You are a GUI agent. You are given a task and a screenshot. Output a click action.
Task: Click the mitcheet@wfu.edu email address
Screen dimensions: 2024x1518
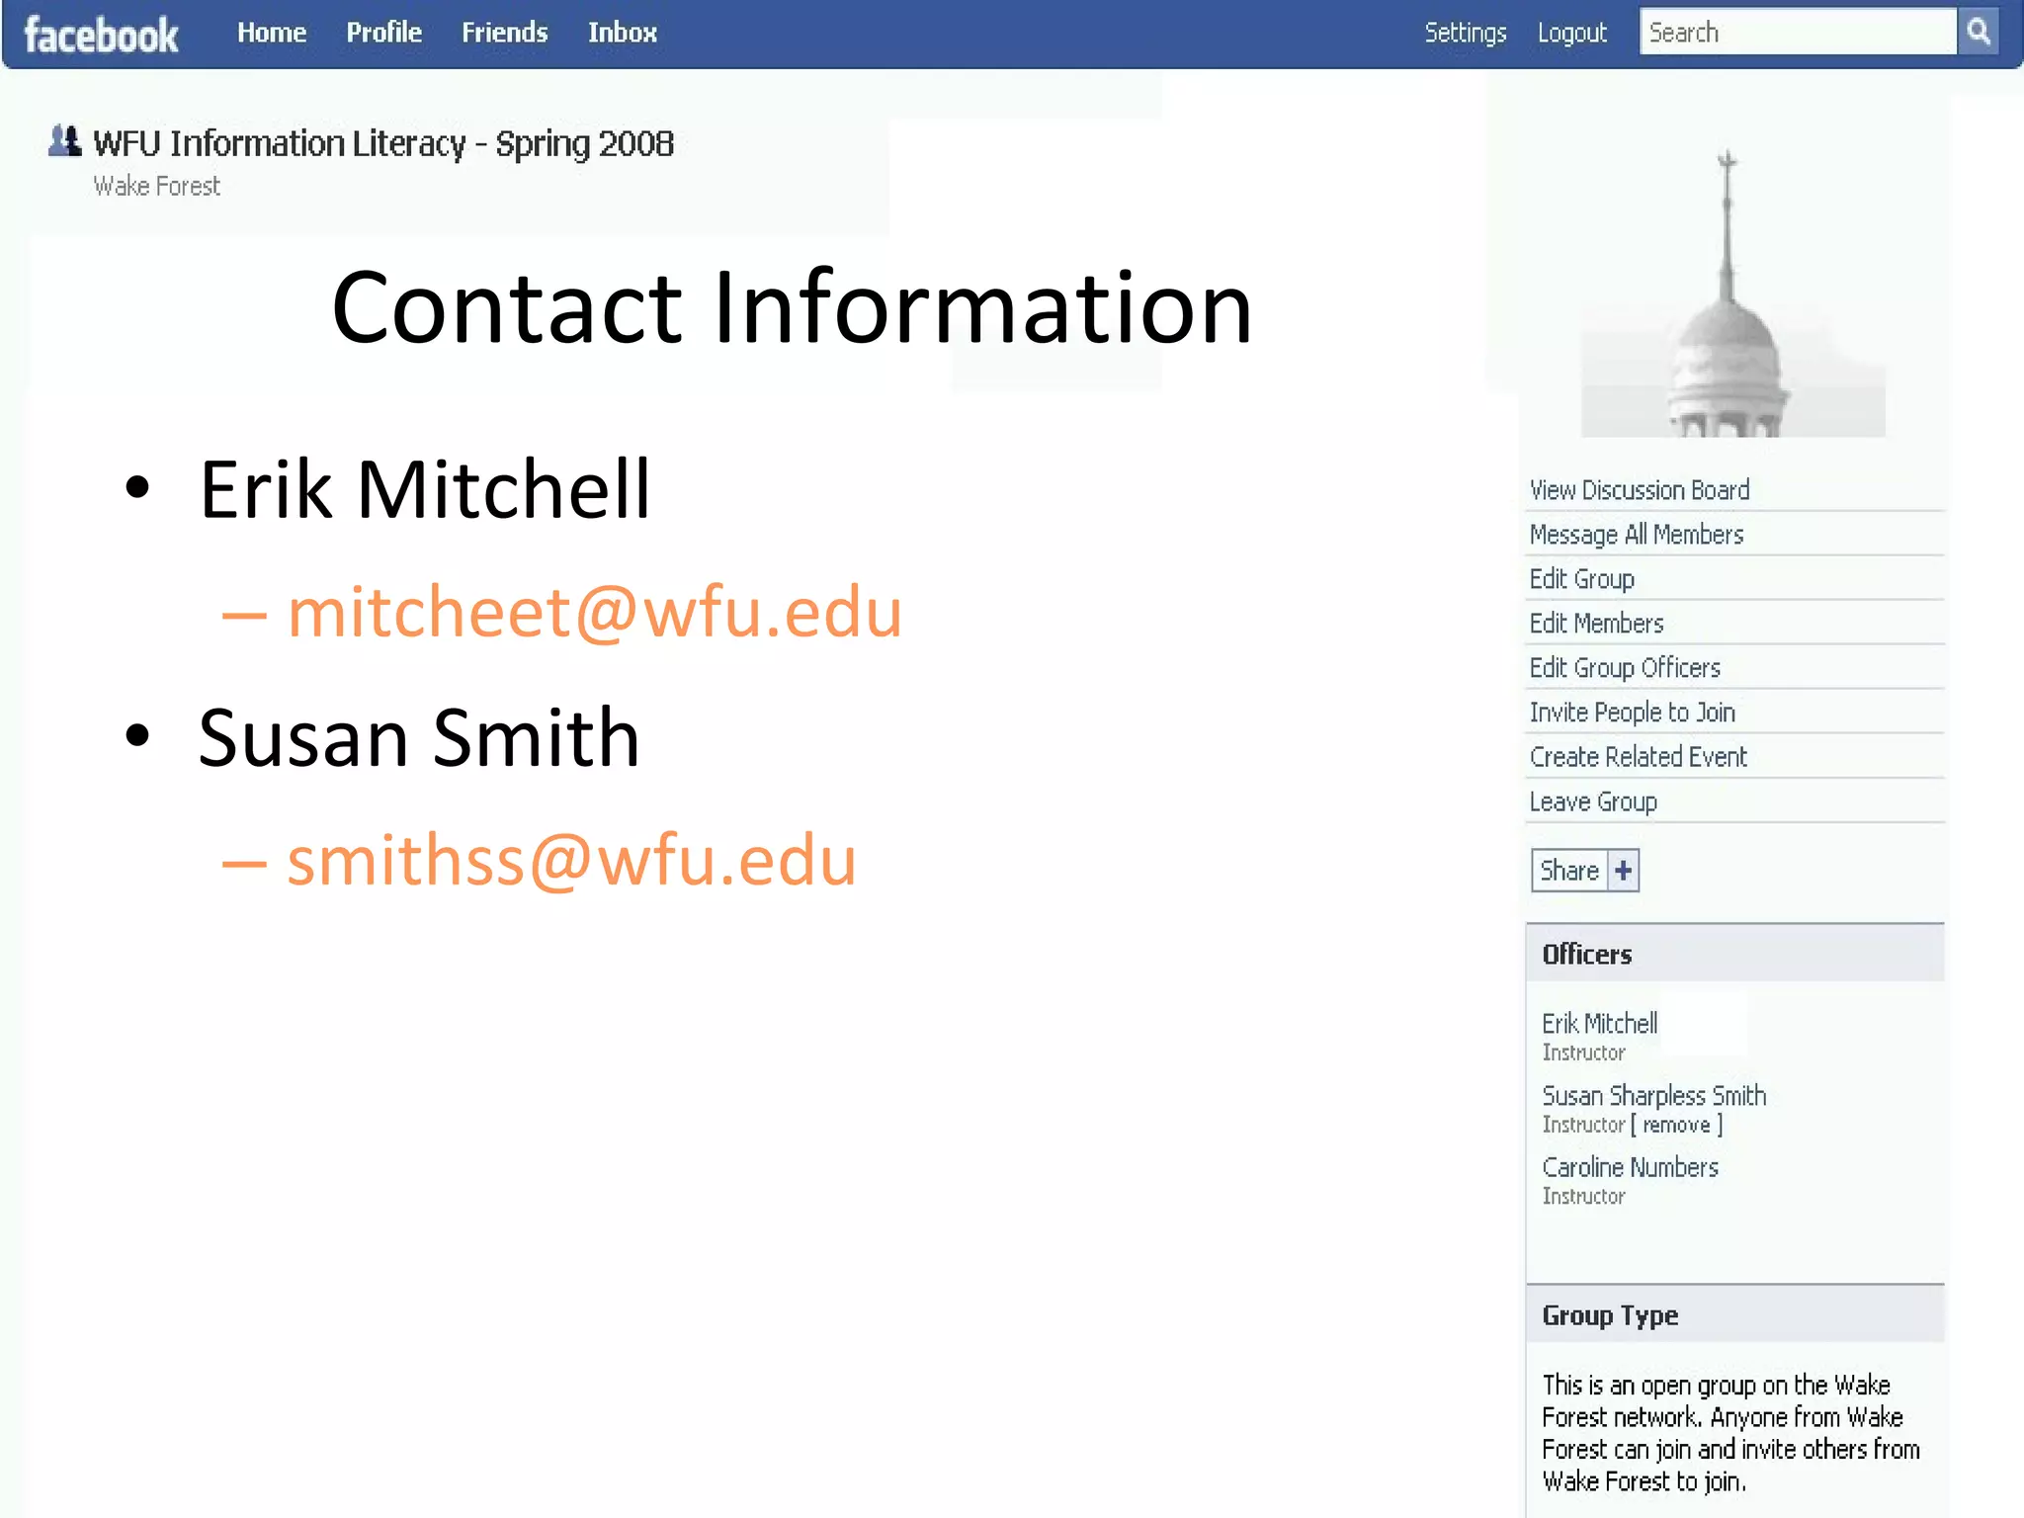click(x=594, y=613)
